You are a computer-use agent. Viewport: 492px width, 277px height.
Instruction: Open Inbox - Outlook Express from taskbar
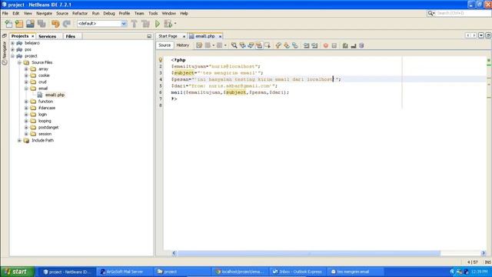[x=298, y=272]
